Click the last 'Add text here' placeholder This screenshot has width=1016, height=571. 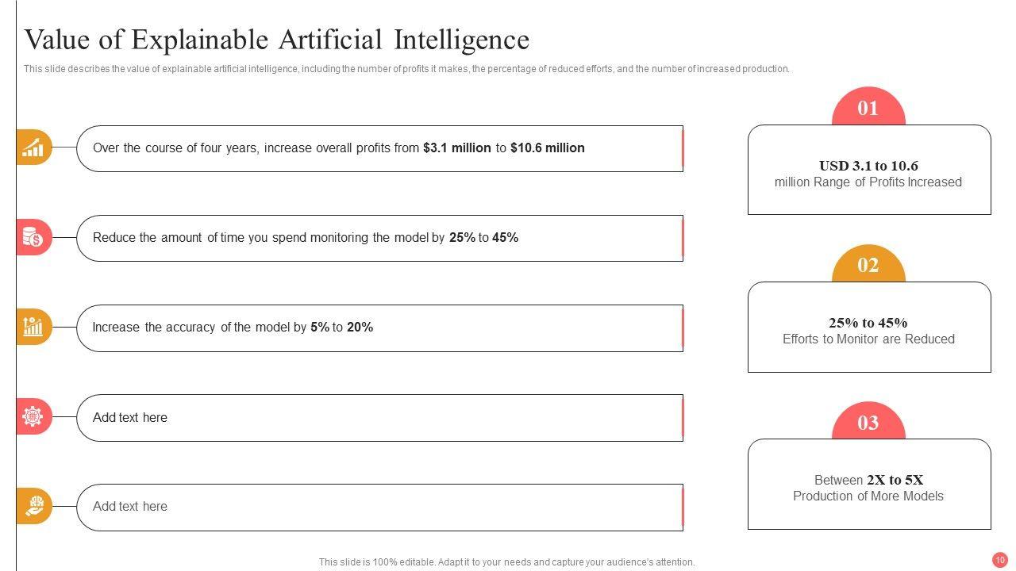point(379,507)
